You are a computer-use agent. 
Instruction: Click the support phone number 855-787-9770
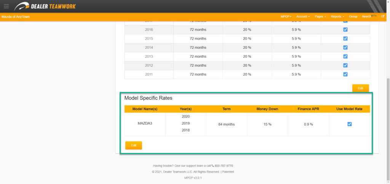tap(224, 166)
